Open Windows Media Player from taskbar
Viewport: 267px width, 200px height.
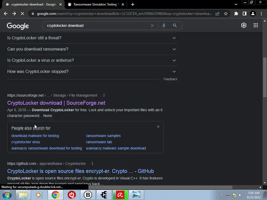(39, 195)
